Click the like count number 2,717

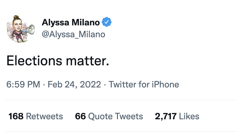coord(165,116)
